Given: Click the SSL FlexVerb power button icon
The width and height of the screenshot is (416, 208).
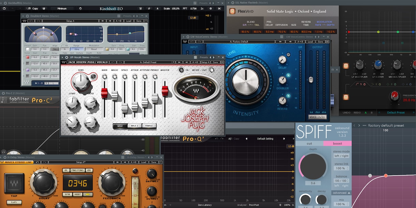Looking at the screenshot, I should pyautogui.click(x=233, y=11).
